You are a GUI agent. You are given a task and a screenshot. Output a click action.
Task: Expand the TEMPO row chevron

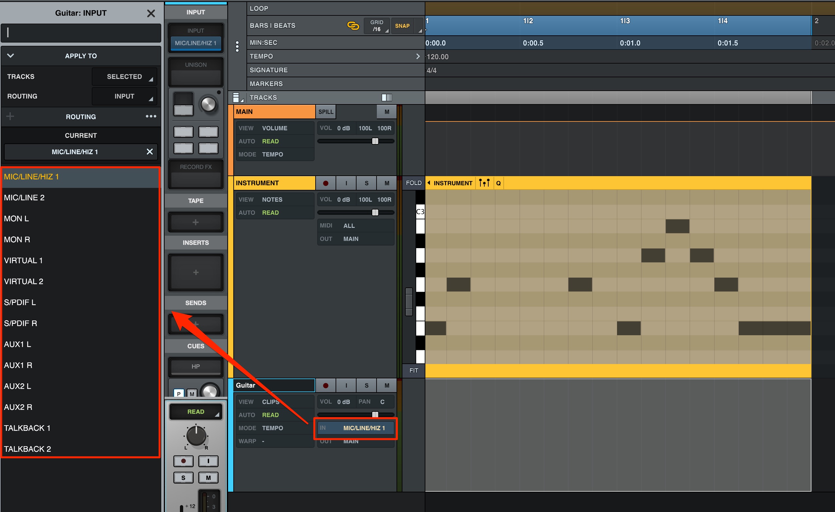point(418,56)
